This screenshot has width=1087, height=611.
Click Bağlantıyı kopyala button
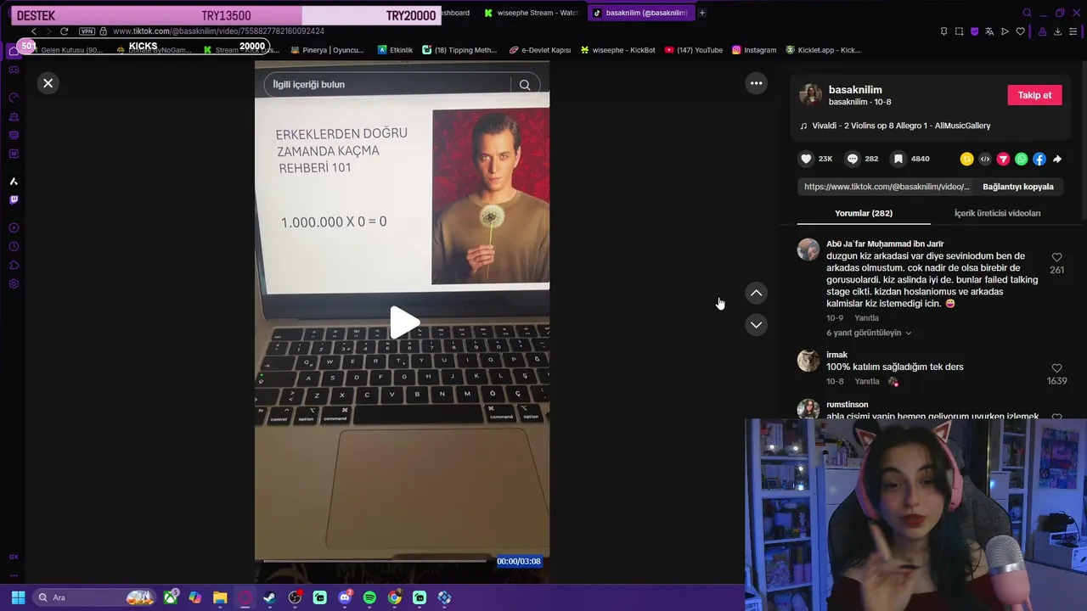1018,187
